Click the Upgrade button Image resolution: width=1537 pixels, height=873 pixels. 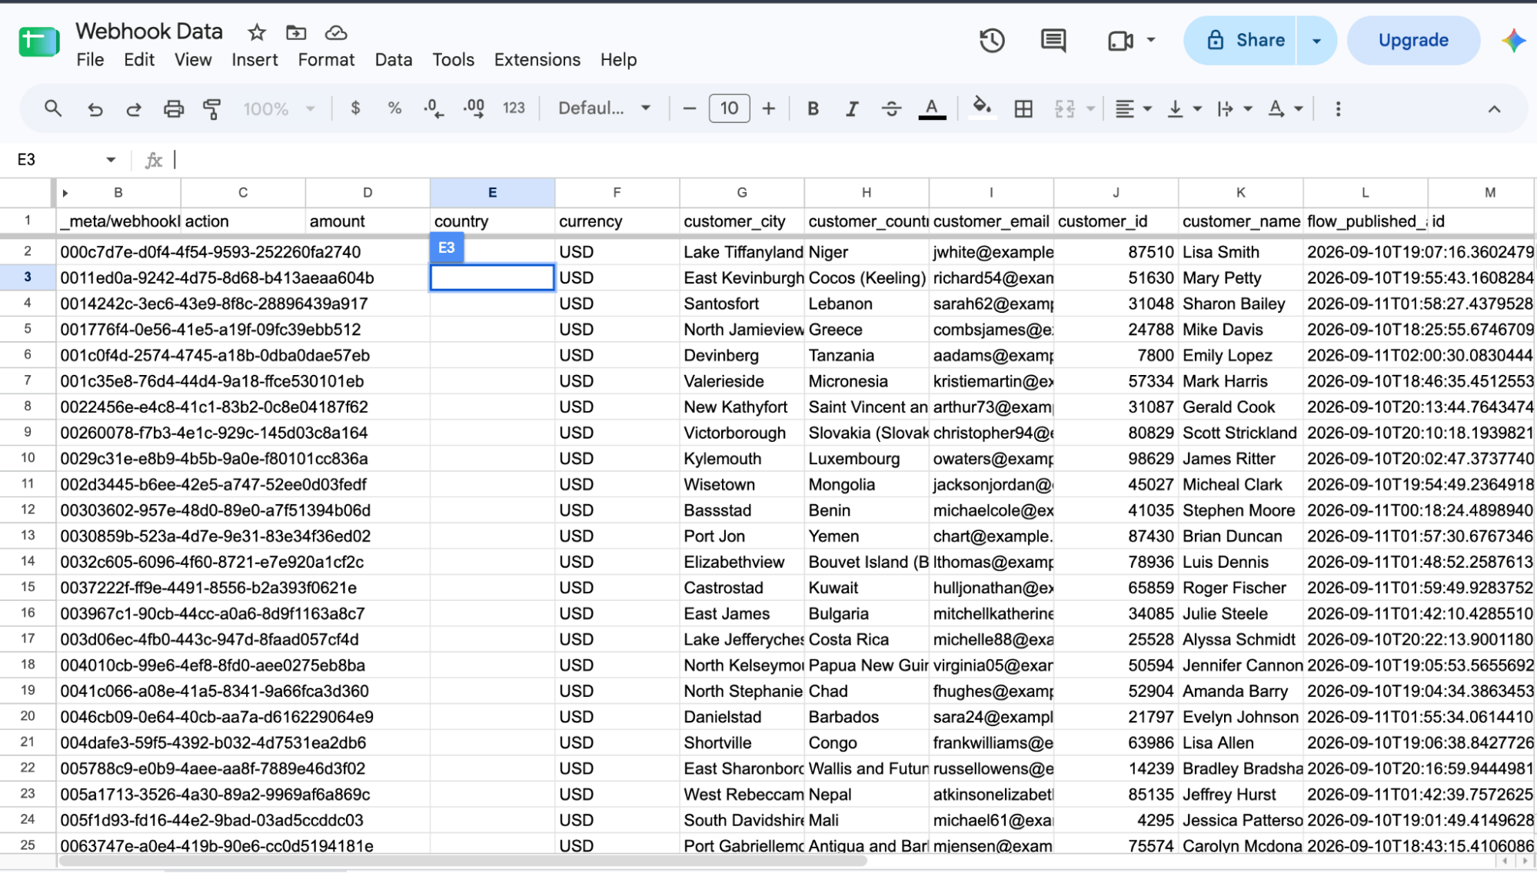coord(1413,40)
